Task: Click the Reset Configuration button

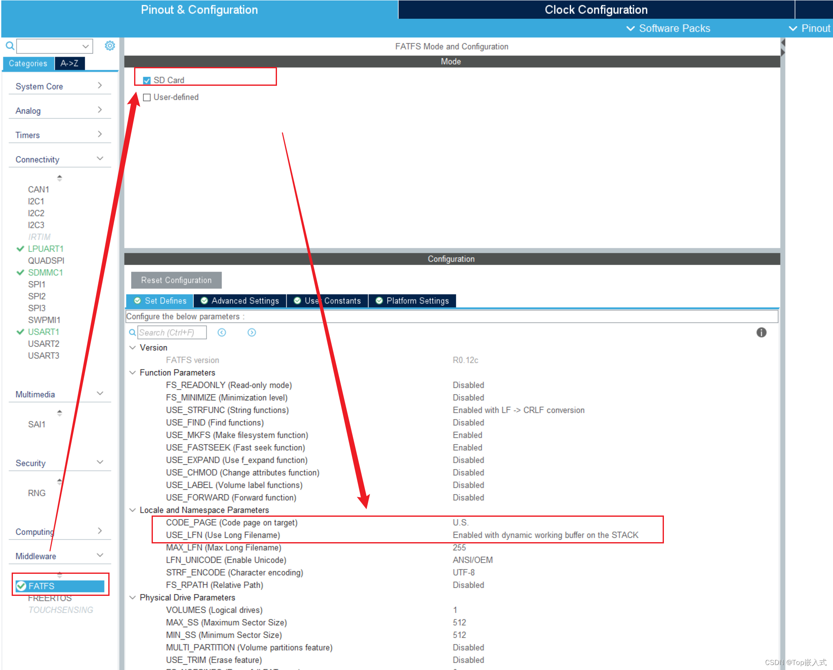Action: pyautogui.click(x=176, y=280)
